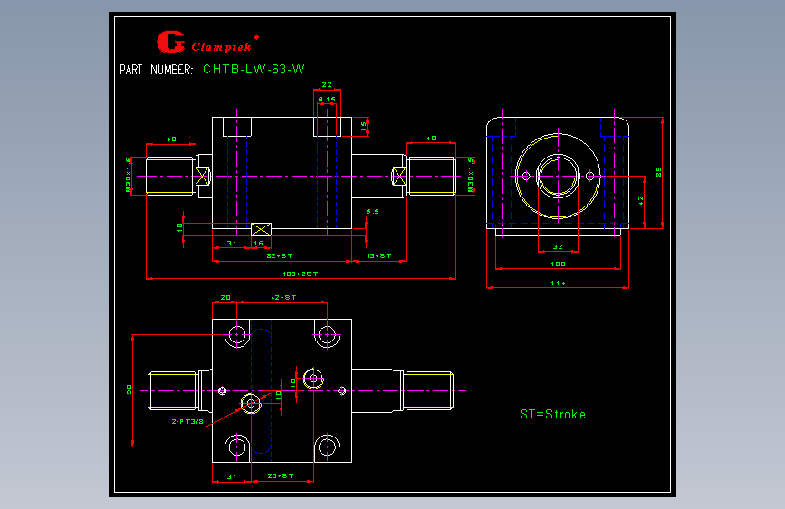Screen dimensions: 785x509
Task: Select the M30x1.5 label on the right rod
Action: coord(470,175)
